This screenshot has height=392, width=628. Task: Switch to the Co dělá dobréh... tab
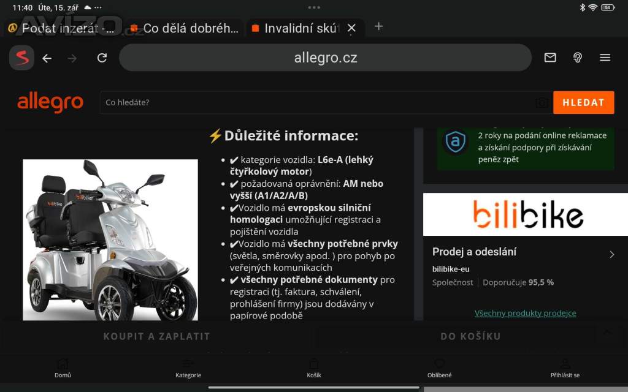point(185,28)
